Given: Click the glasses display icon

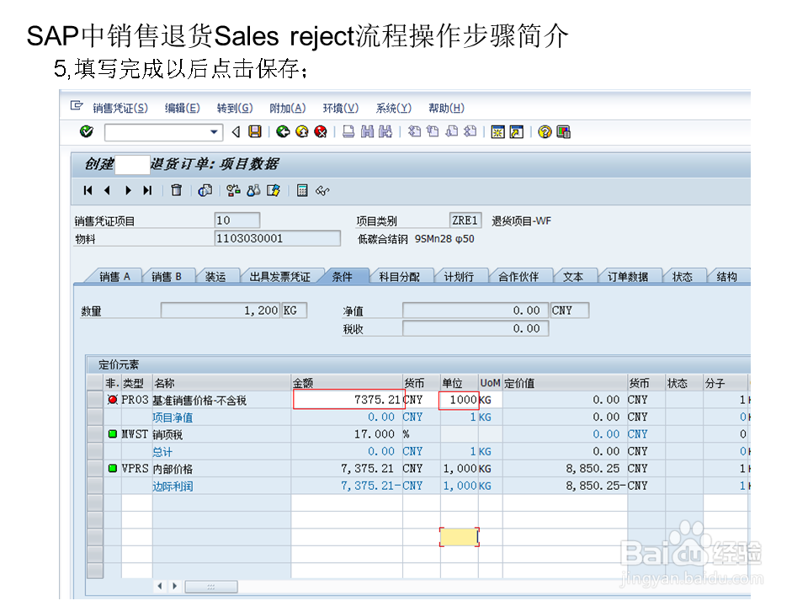Looking at the screenshot, I should click(322, 191).
